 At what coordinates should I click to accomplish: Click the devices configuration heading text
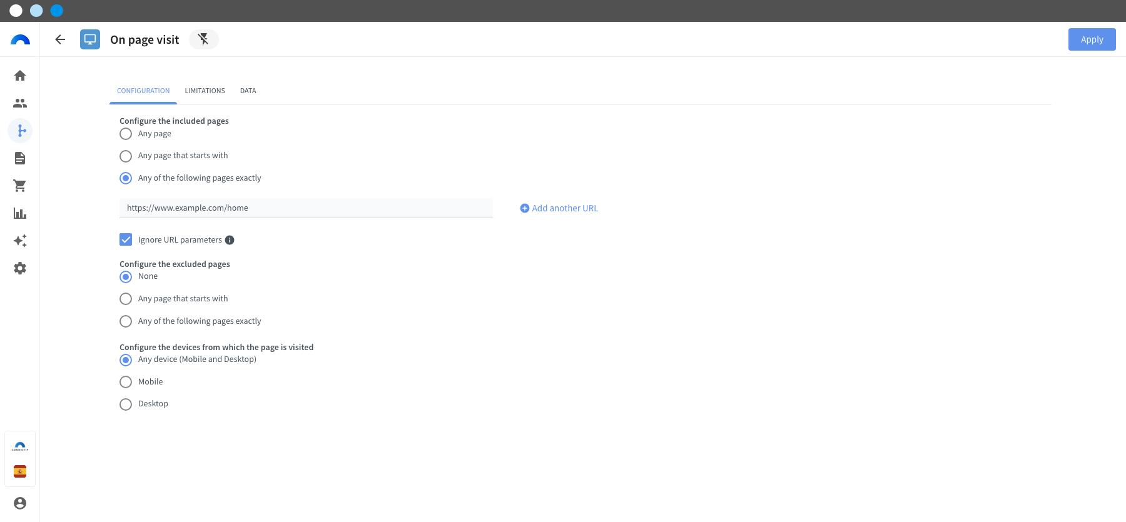tap(216, 347)
